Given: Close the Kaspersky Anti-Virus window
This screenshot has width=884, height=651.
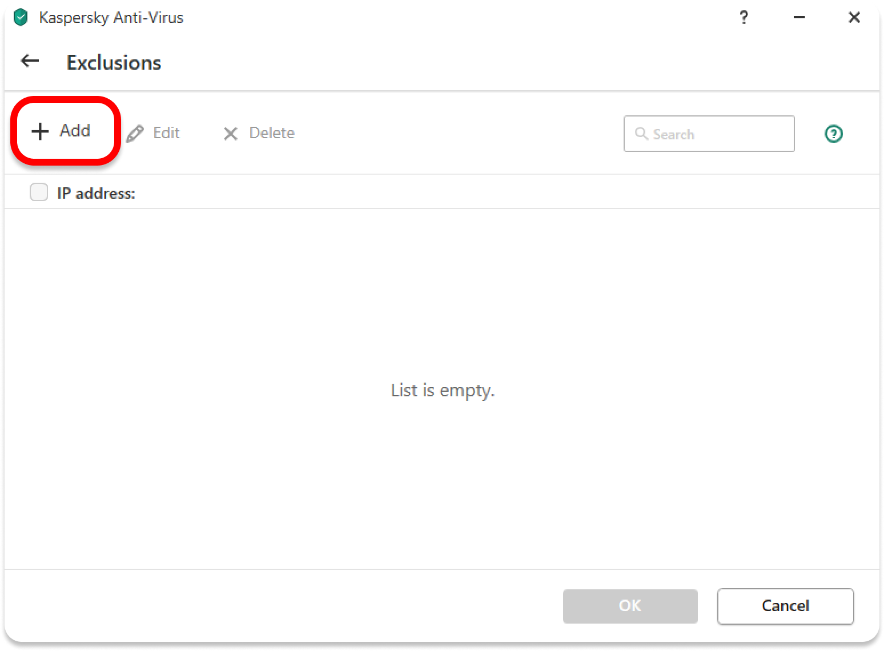Looking at the screenshot, I should pyautogui.click(x=854, y=18).
